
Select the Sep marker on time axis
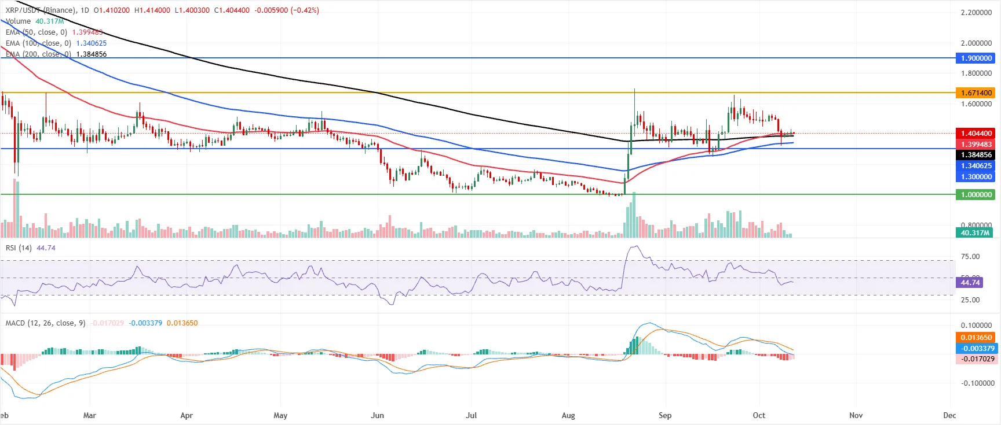(x=665, y=416)
